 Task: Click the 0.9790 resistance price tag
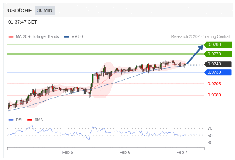click(x=218, y=45)
